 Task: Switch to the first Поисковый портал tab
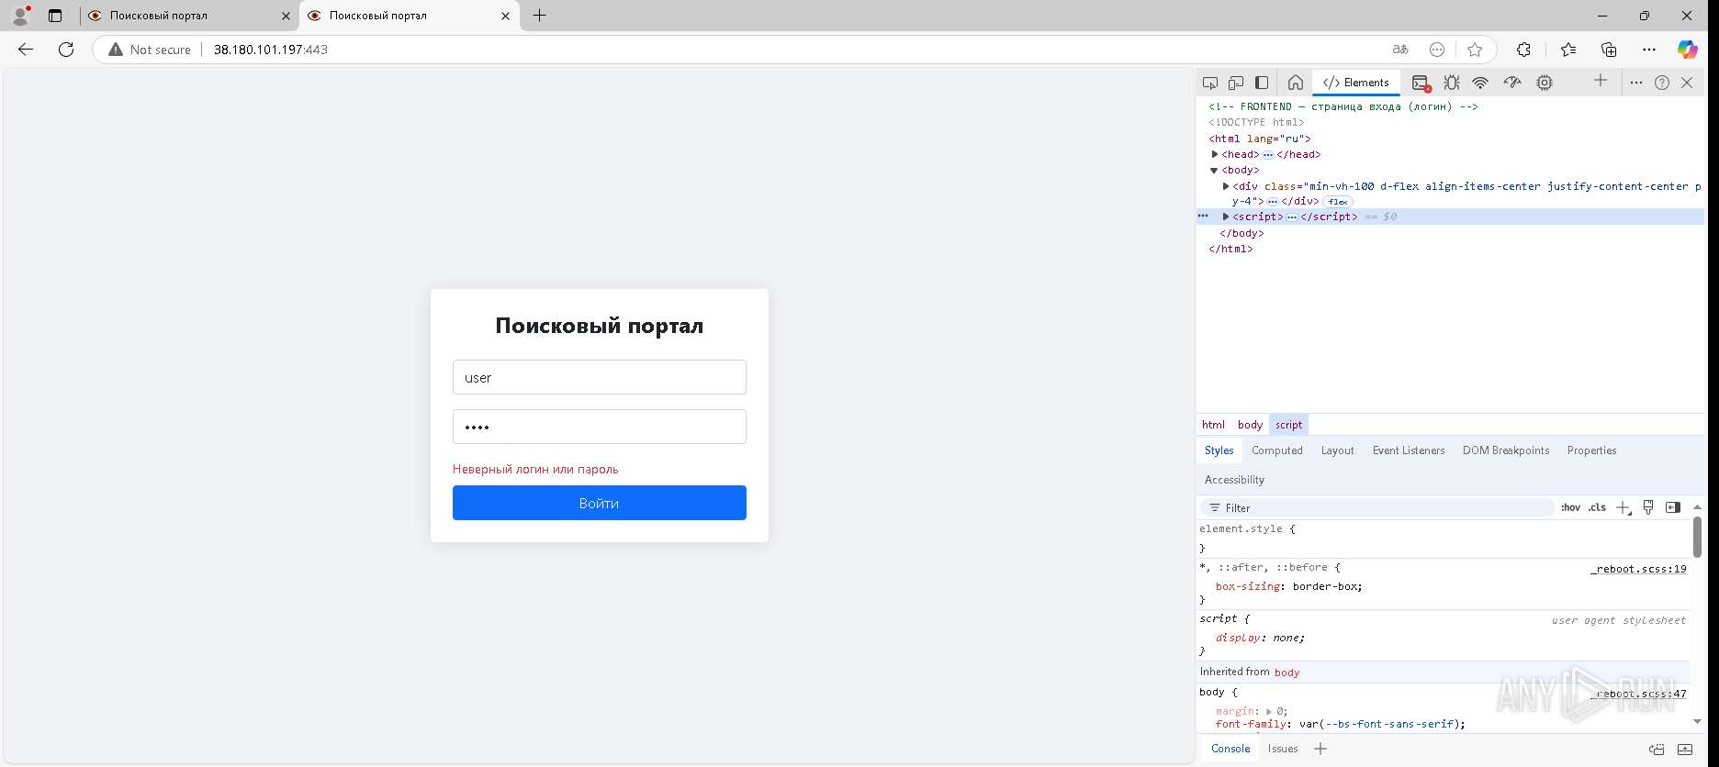coord(188,16)
